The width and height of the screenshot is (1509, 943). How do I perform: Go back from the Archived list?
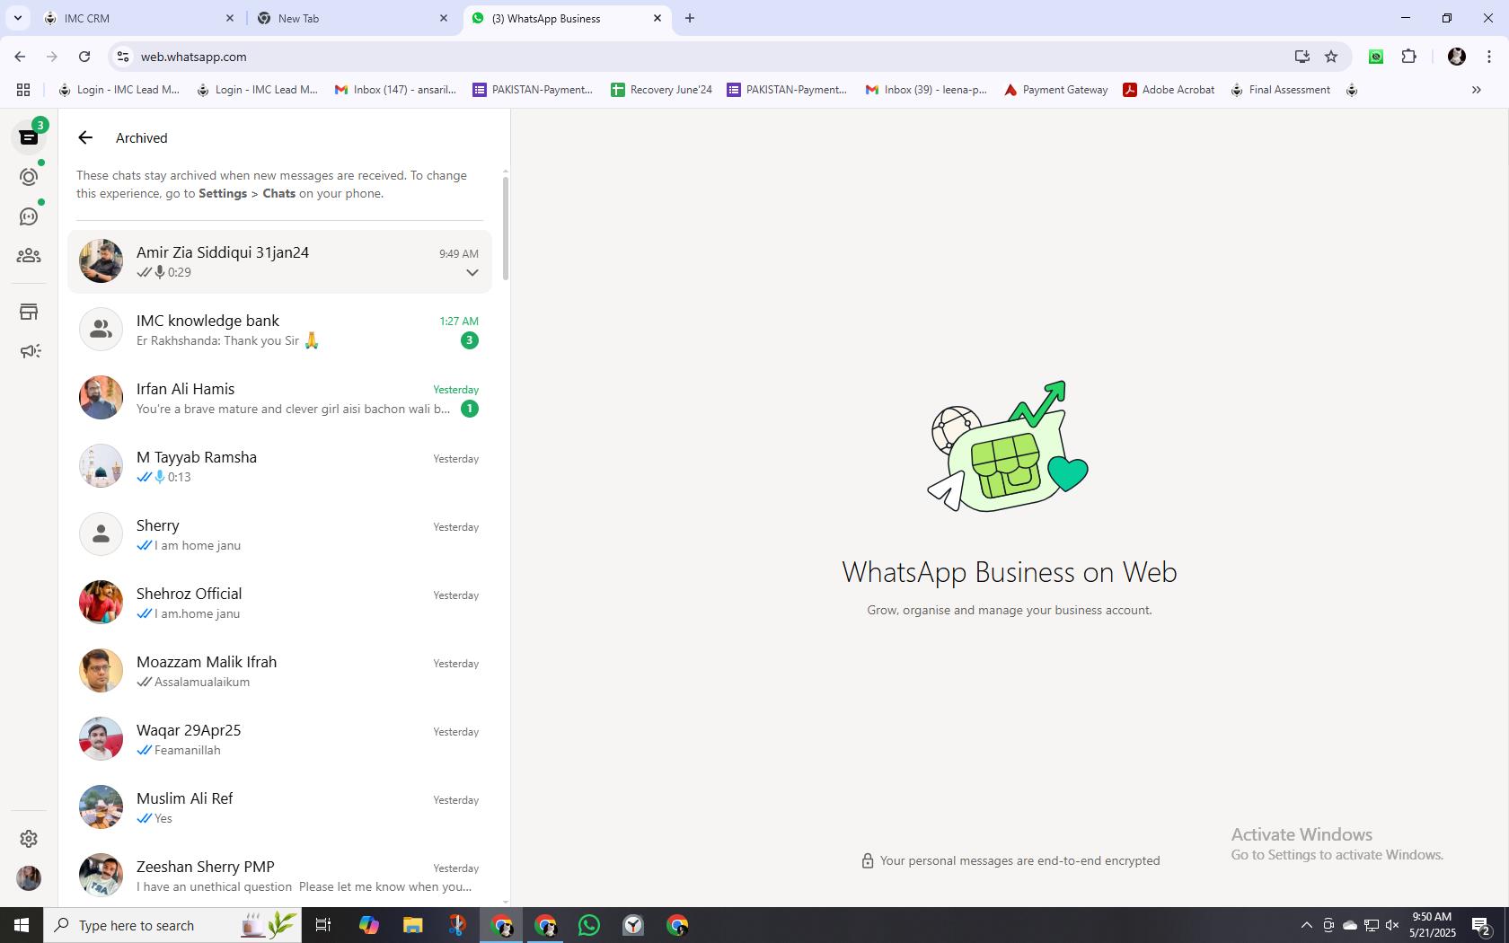pyautogui.click(x=85, y=137)
